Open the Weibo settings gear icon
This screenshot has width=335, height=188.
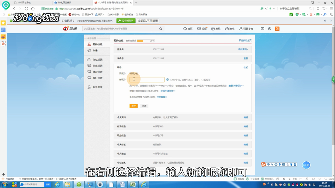coord(270,29)
